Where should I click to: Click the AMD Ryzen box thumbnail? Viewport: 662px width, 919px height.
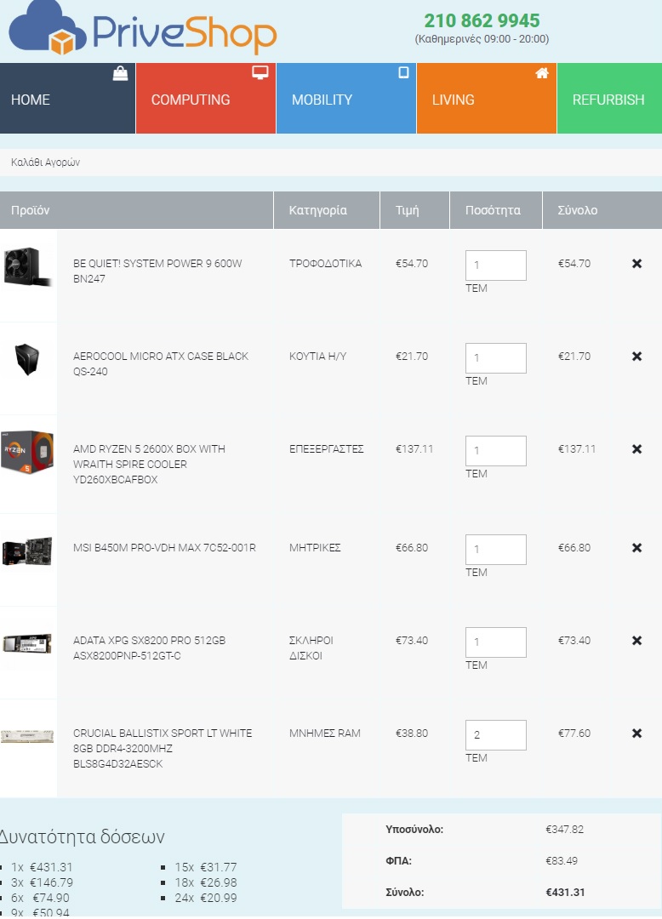[27, 452]
